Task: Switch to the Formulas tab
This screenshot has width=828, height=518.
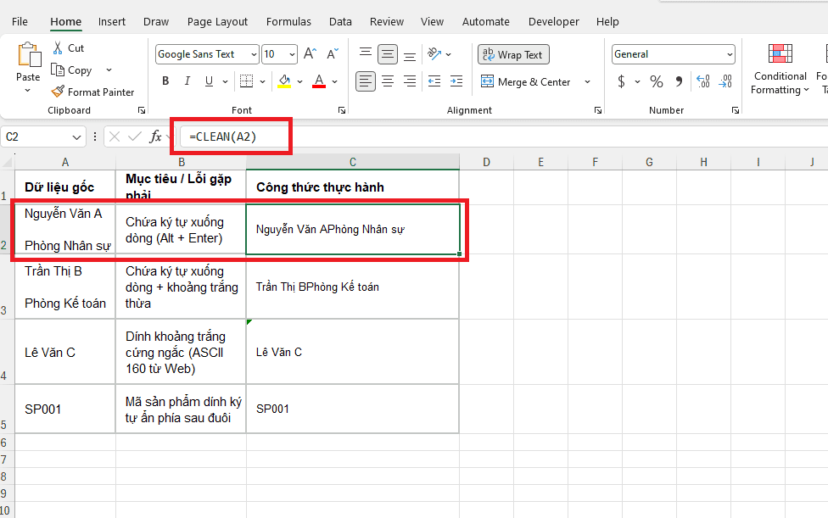Action: tap(288, 22)
